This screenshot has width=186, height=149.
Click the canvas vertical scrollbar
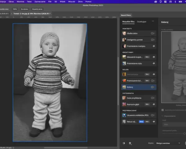point(118,81)
